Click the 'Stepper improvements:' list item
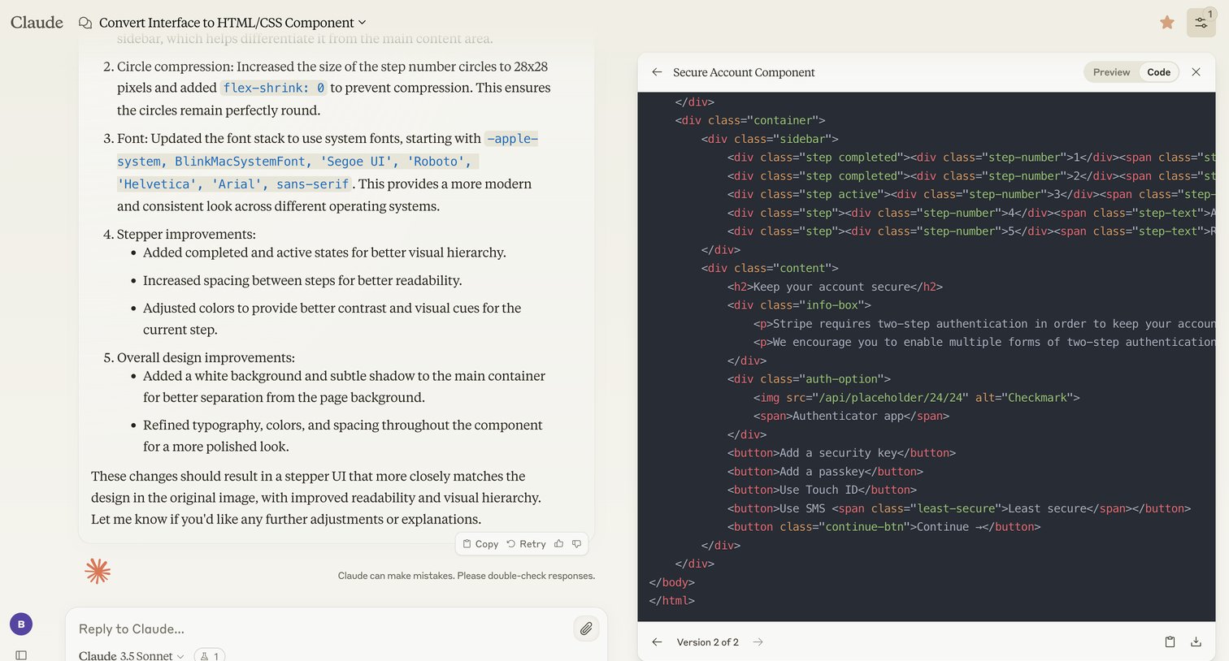This screenshot has height=661, width=1229. 186,234
